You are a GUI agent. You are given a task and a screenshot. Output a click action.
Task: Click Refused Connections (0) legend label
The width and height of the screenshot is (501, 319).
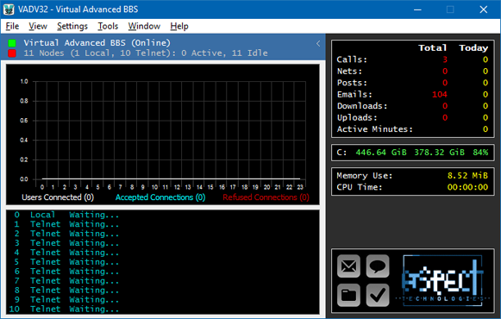[x=266, y=197]
